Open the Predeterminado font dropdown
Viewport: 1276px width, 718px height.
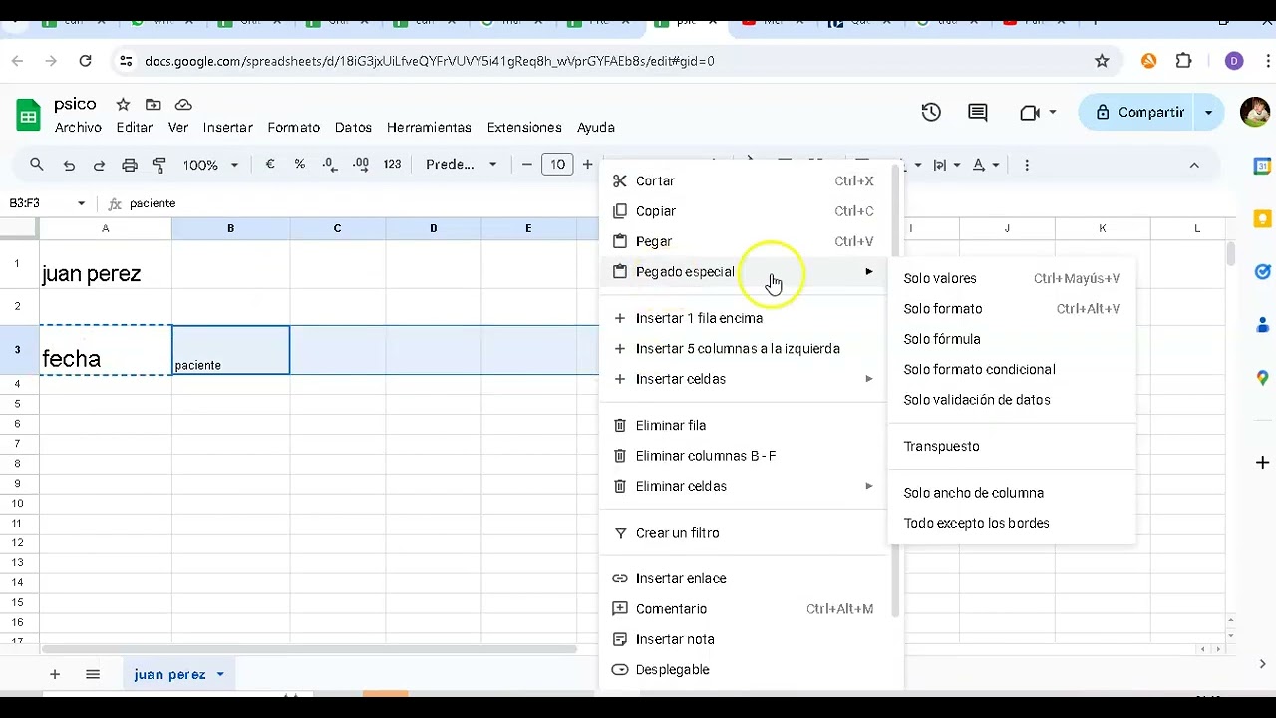coord(461,164)
